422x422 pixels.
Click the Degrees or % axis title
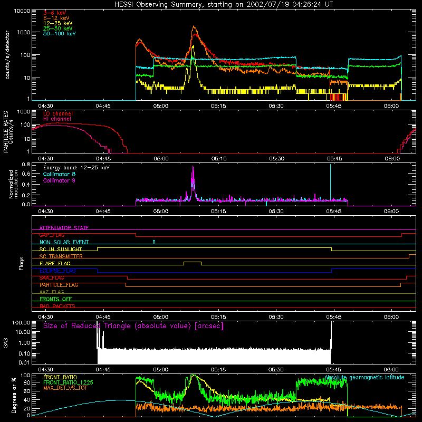[x=14, y=395]
